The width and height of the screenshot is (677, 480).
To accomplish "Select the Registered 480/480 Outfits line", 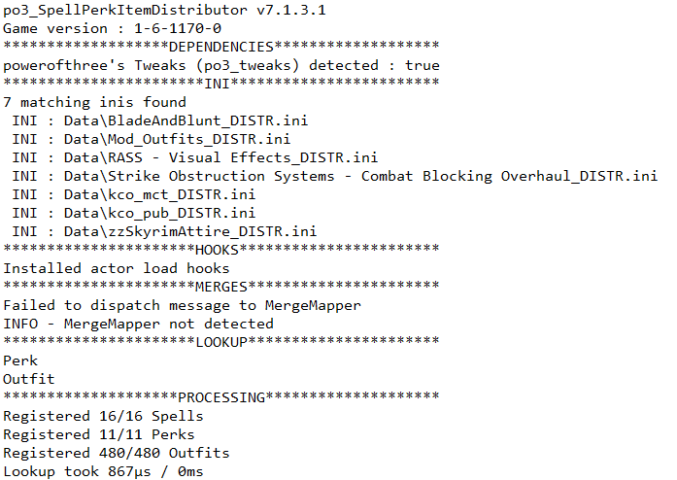I will (117, 453).
